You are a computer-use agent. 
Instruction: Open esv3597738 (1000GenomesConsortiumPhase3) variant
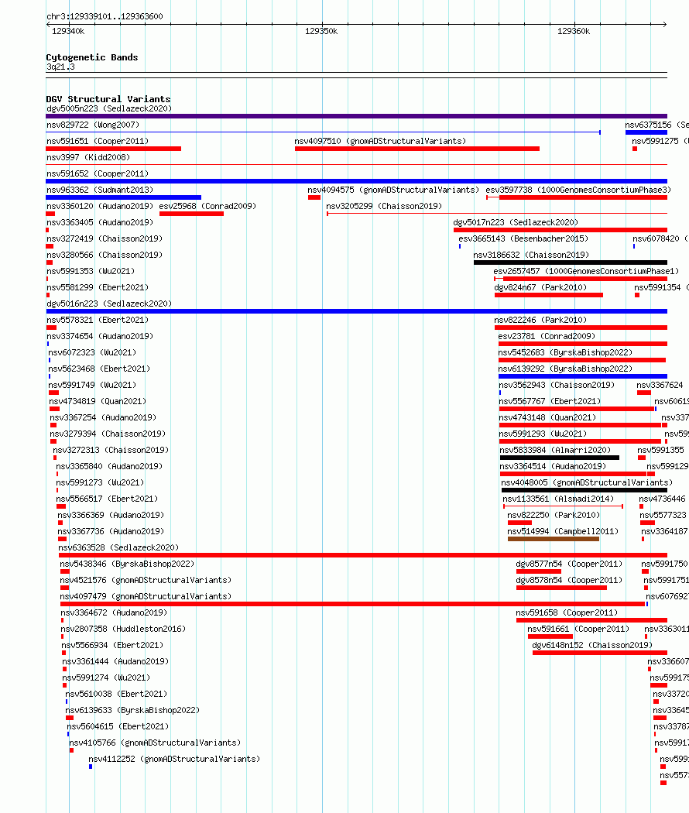pos(578,190)
